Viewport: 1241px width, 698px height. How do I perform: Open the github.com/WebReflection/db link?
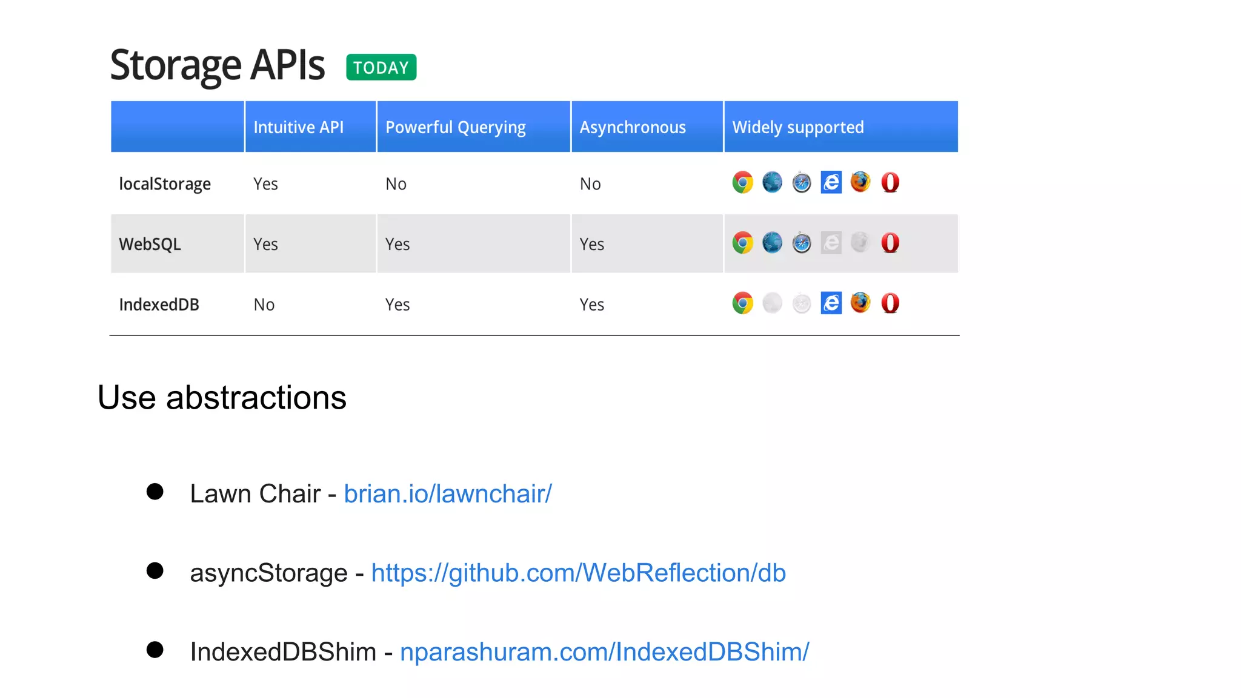(578, 573)
